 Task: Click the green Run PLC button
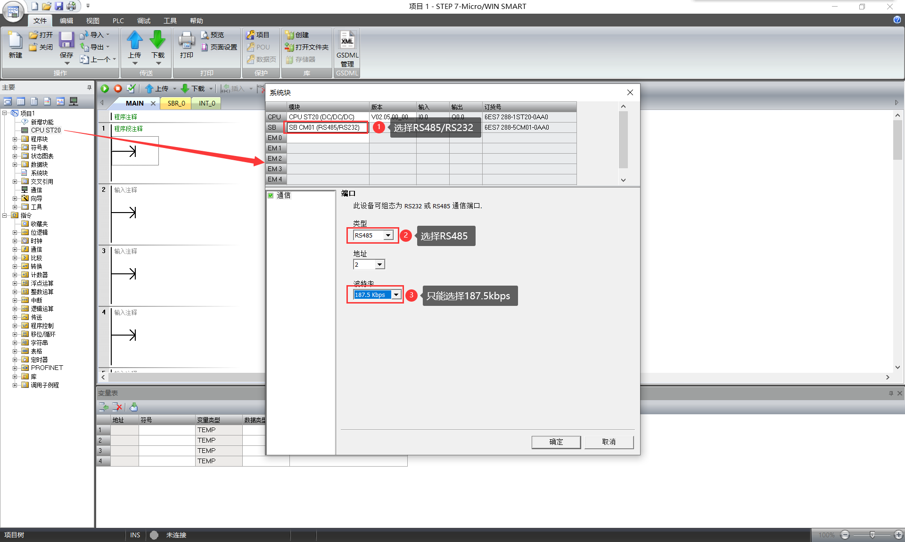tap(105, 88)
